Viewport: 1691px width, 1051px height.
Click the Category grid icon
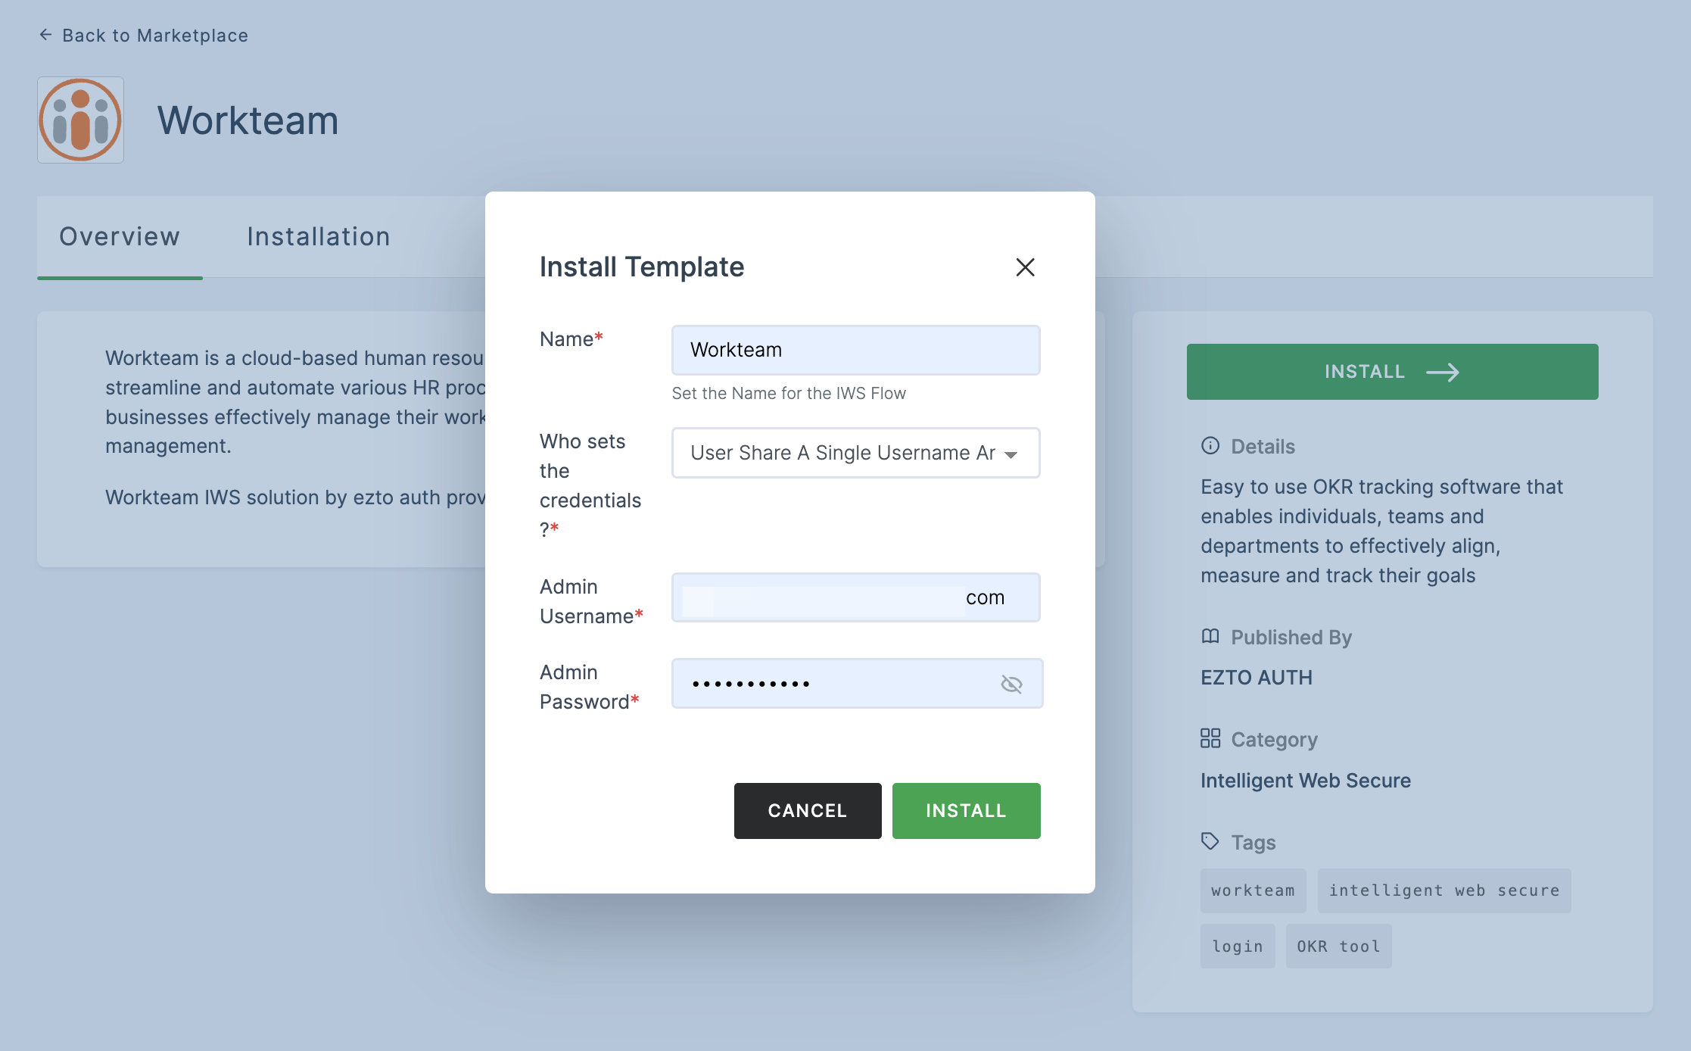click(x=1210, y=738)
